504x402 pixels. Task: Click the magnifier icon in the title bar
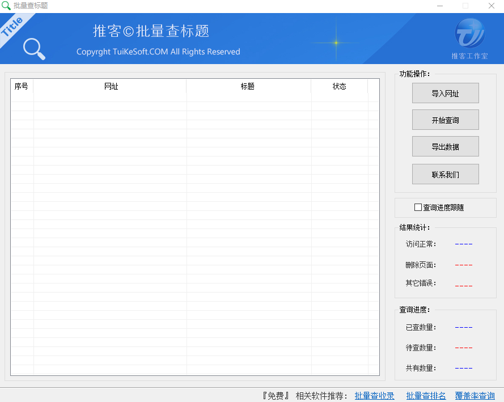[7, 6]
